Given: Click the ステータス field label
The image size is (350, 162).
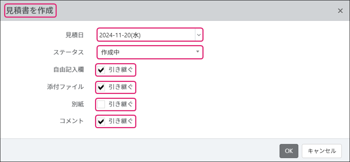Looking at the screenshot, I should pyautogui.click(x=68, y=52).
